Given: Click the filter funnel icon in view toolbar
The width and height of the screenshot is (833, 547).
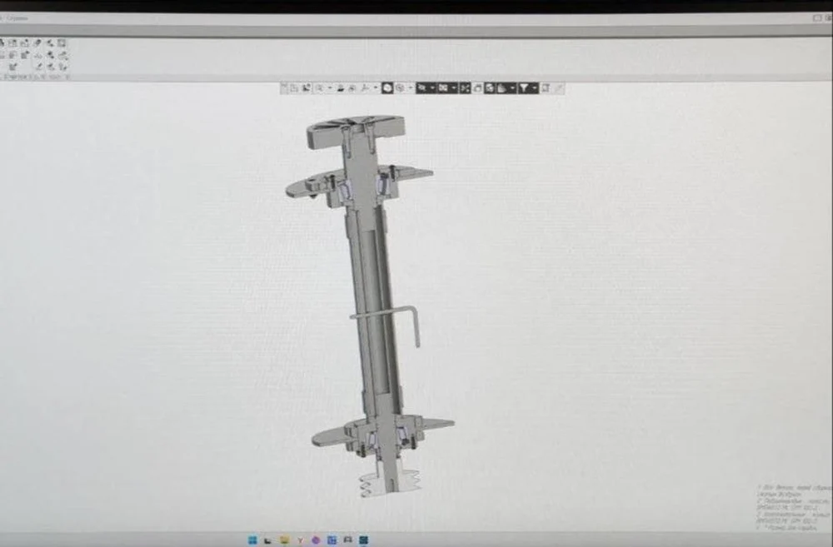Looking at the screenshot, I should pos(524,87).
